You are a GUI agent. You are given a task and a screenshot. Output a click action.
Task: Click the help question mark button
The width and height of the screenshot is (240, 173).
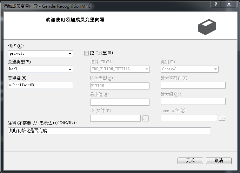coord(215,4)
